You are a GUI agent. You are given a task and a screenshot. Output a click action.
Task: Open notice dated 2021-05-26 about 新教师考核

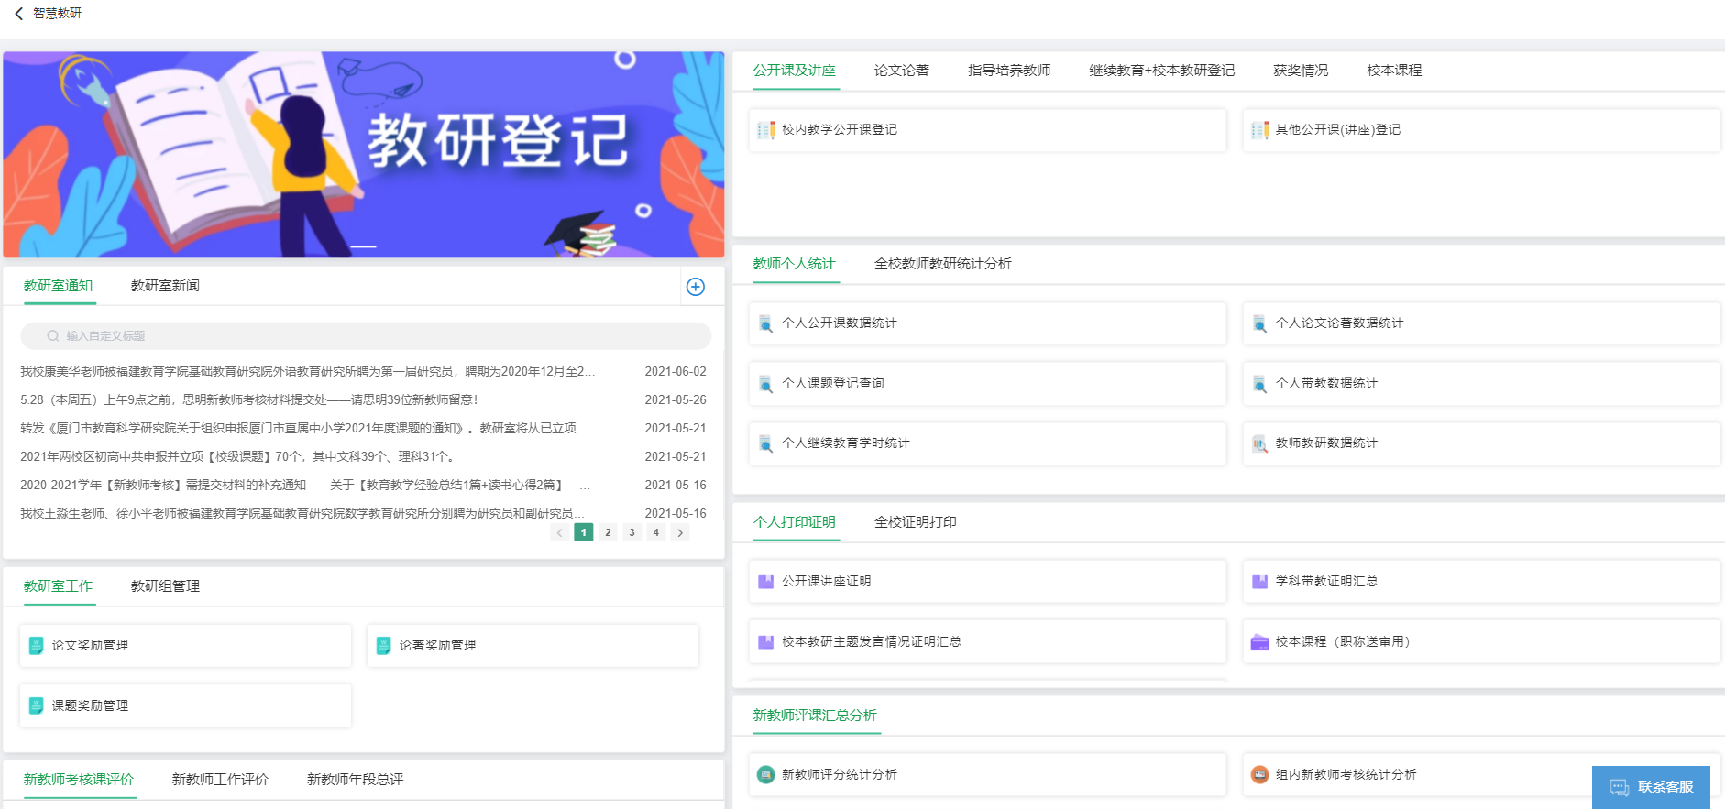[x=249, y=399]
